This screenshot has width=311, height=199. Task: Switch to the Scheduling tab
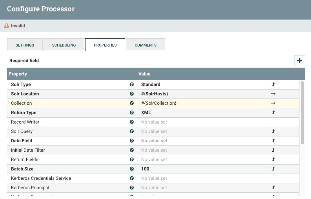pyautogui.click(x=64, y=45)
